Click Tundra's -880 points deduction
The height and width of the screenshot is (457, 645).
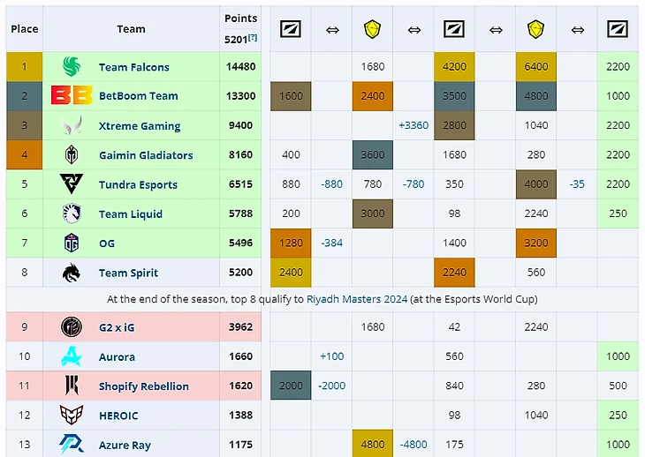tap(331, 184)
